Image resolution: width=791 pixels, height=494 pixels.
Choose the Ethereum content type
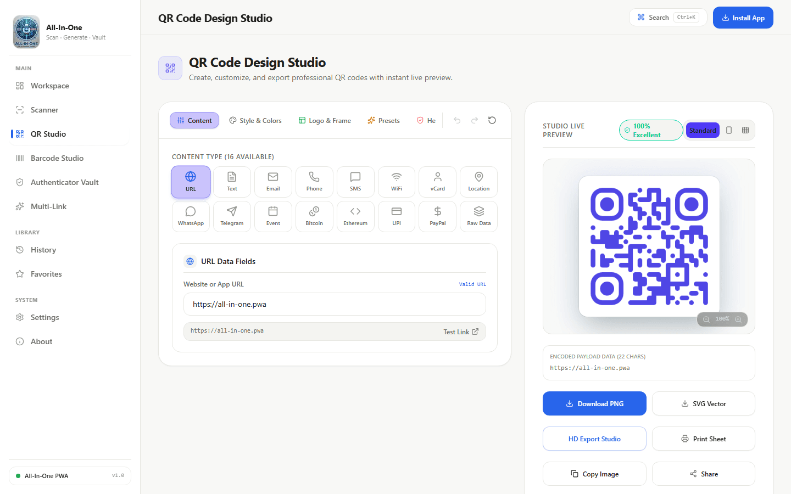[355, 216]
